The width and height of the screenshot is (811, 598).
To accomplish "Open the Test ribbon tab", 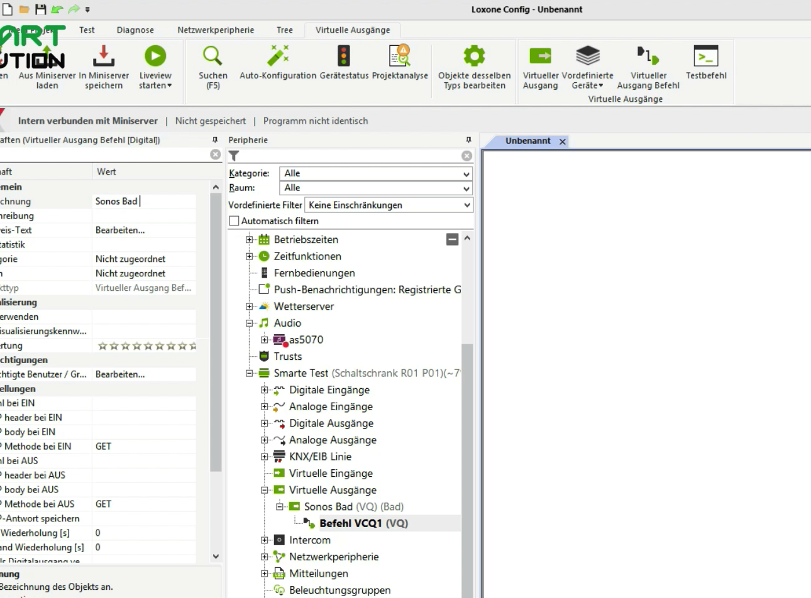I will coord(87,30).
